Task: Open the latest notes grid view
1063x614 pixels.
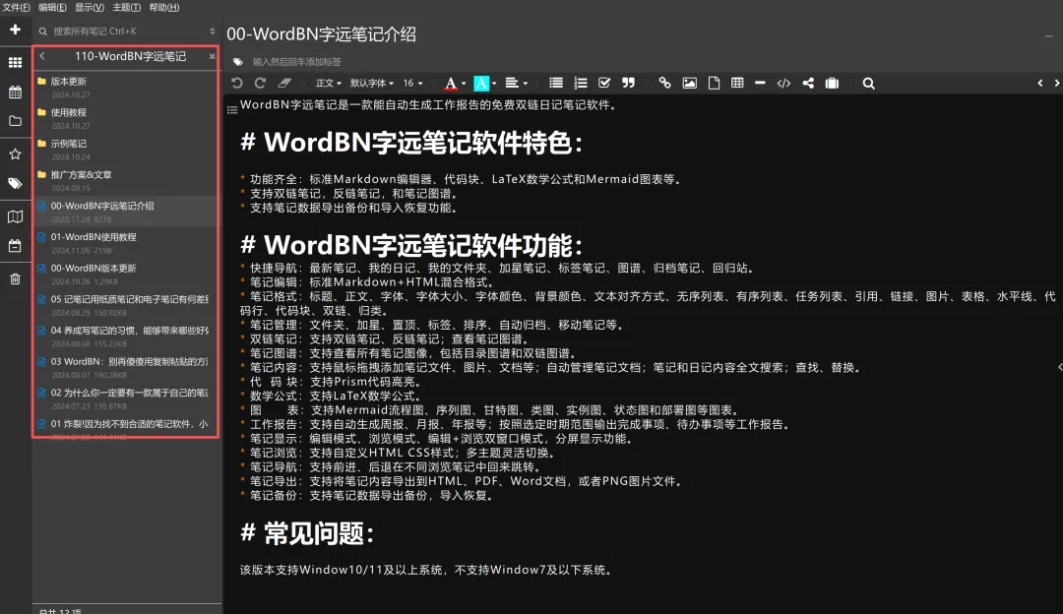Action: click(x=15, y=62)
